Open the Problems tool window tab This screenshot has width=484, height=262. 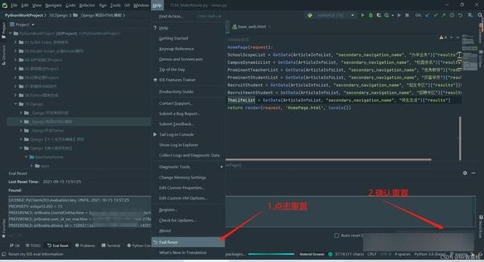pyautogui.click(x=85, y=246)
